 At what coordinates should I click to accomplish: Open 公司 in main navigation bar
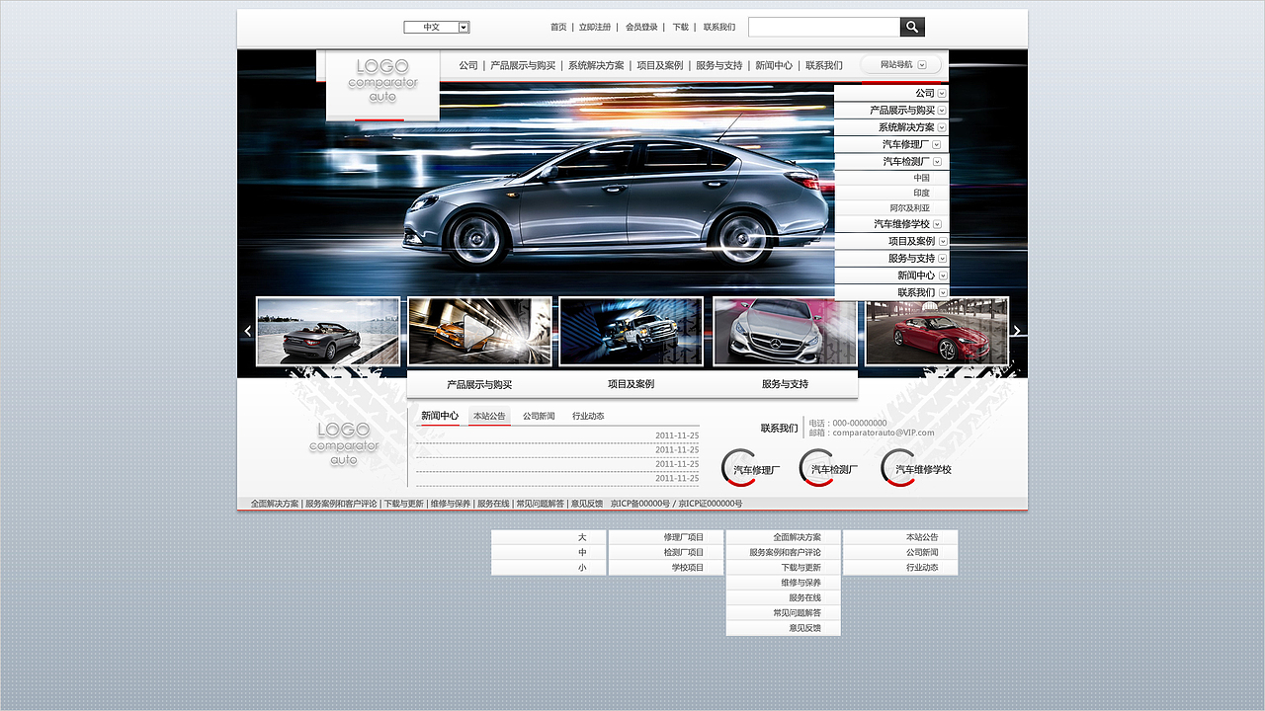468,65
